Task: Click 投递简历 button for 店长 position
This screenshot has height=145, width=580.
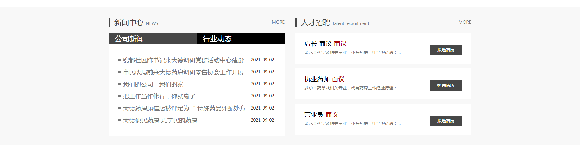Action: (x=446, y=50)
